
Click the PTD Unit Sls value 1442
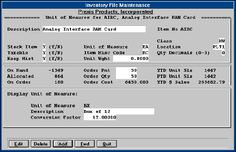coord(210,76)
